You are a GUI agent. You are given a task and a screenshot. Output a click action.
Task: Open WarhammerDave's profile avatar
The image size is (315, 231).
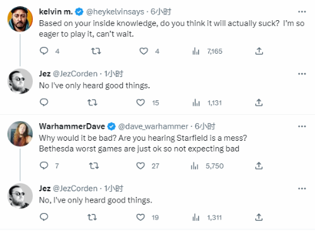point(20,134)
